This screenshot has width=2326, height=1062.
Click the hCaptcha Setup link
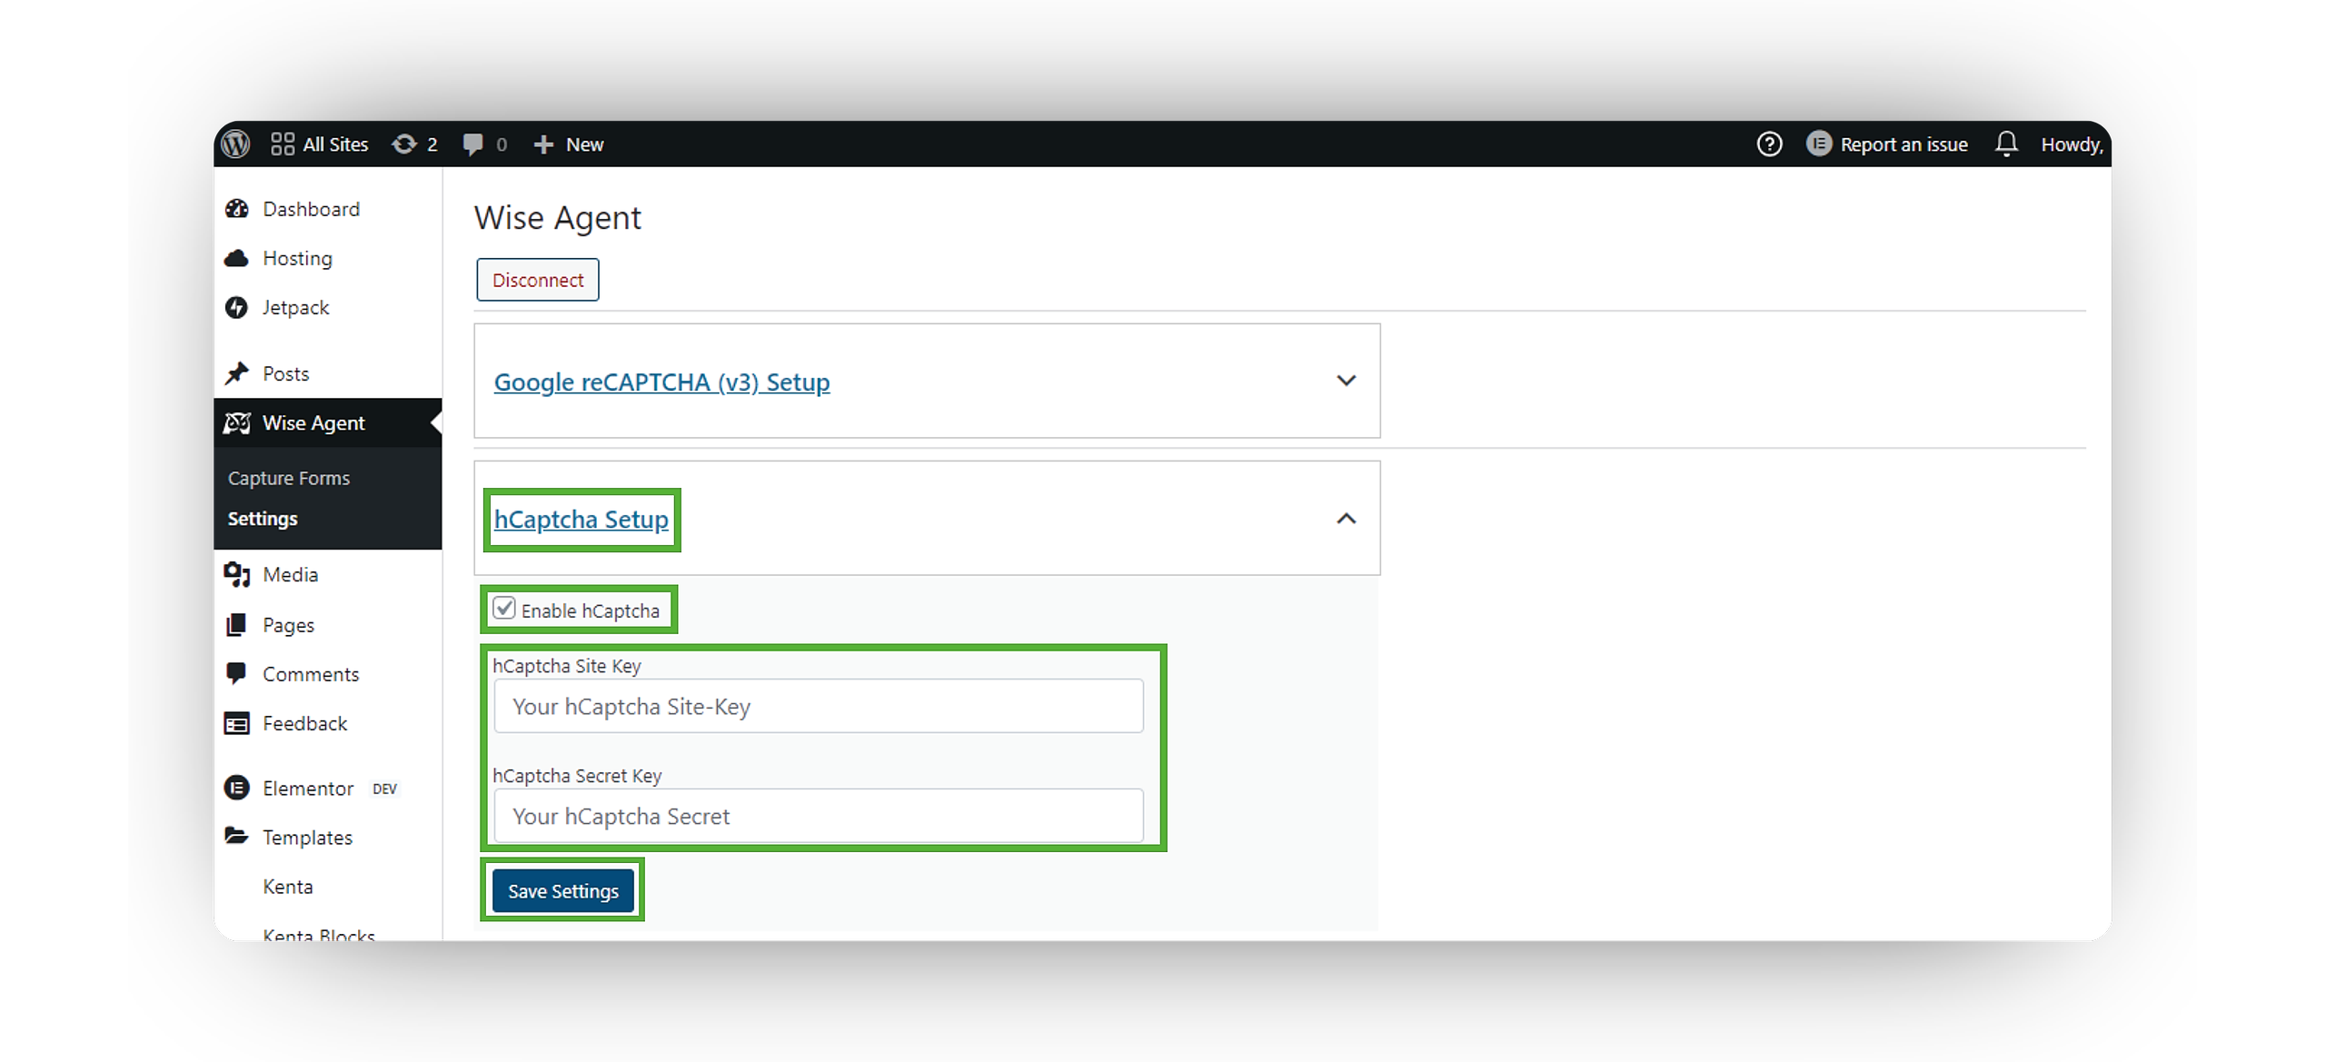pyautogui.click(x=581, y=519)
